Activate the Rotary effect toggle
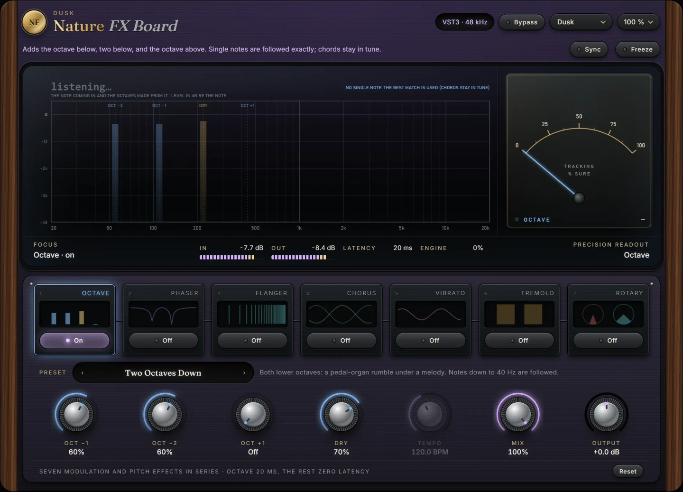This screenshot has width=683, height=492. pyautogui.click(x=608, y=341)
